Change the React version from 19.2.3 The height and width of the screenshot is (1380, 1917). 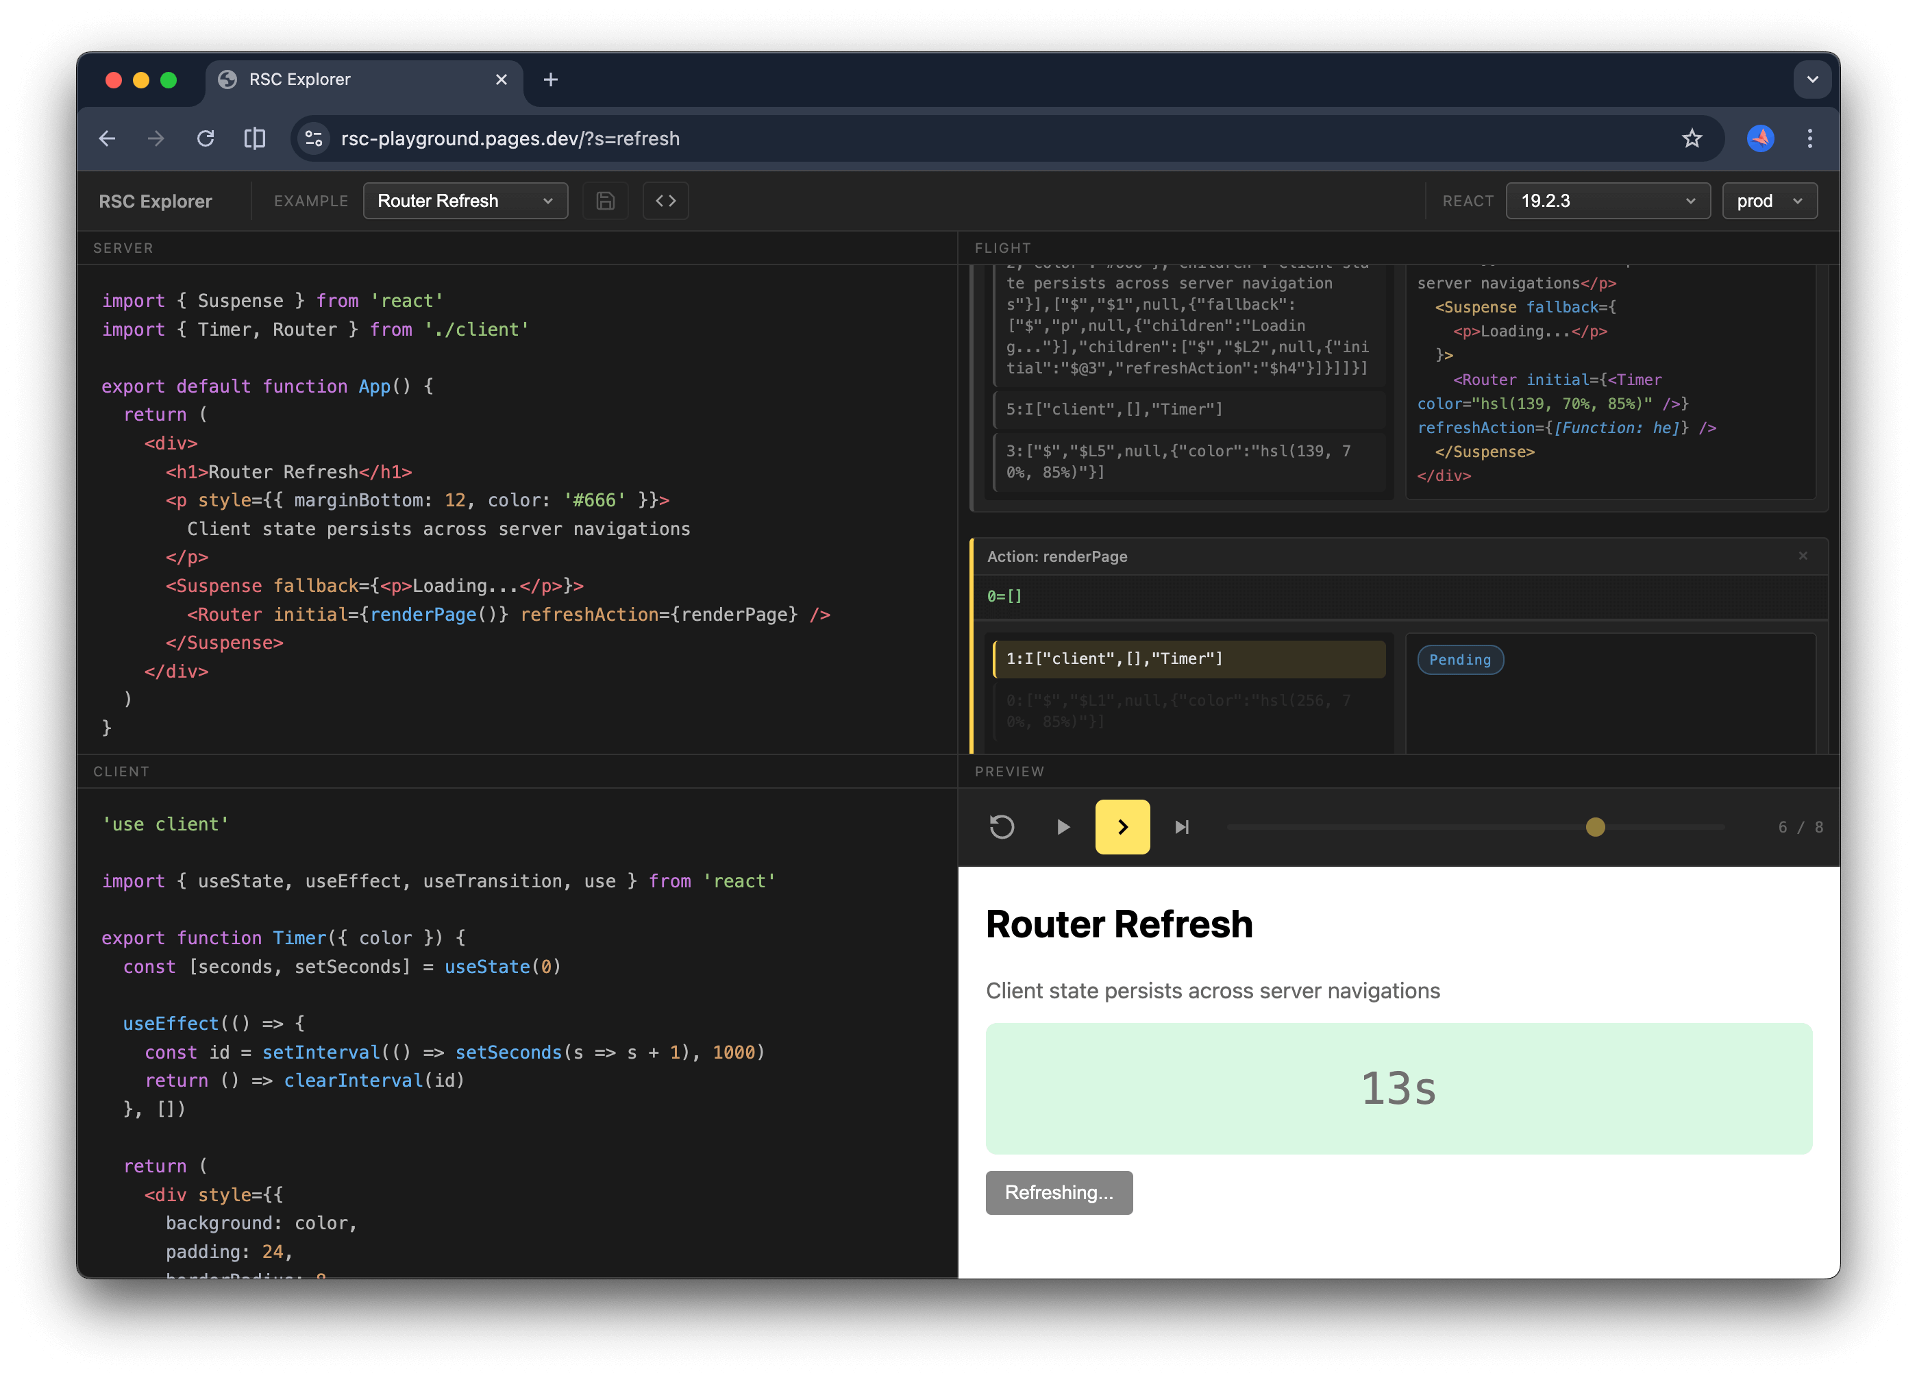pyautogui.click(x=1607, y=200)
